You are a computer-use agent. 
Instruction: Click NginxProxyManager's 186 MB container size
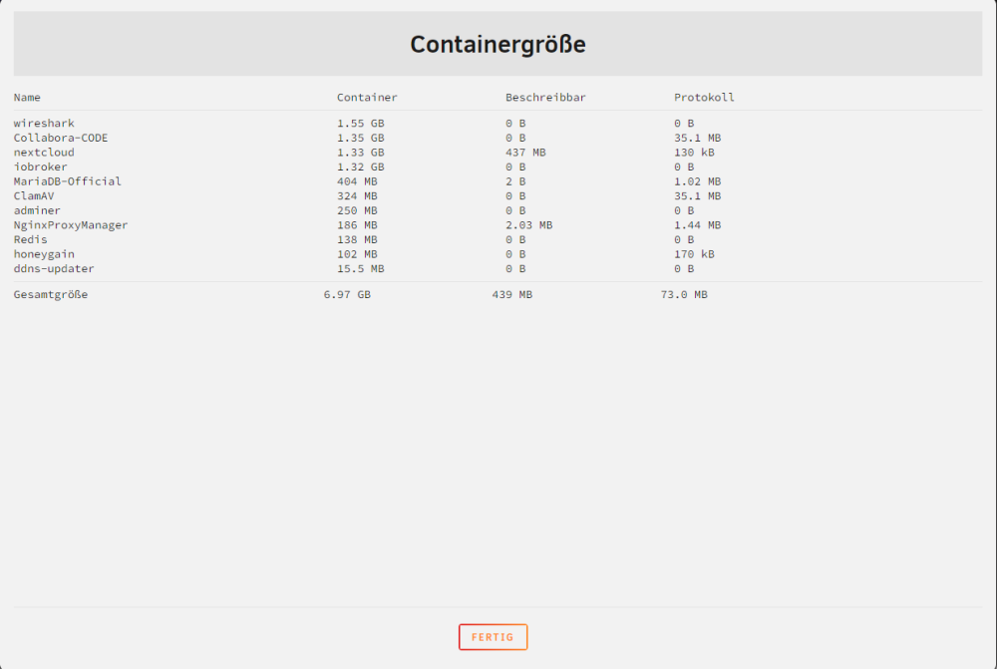pos(357,225)
